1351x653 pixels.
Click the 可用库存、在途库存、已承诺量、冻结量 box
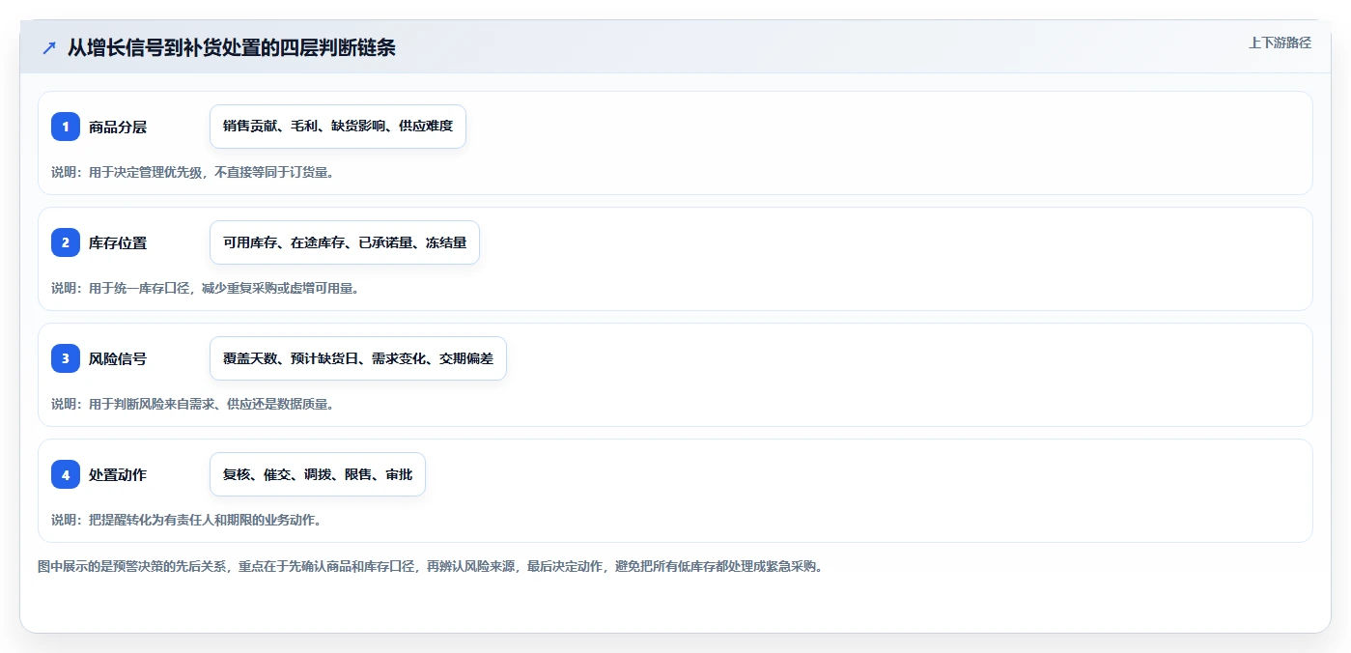click(x=345, y=242)
